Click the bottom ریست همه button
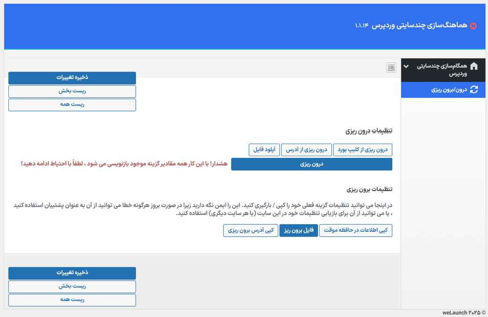 72,300
